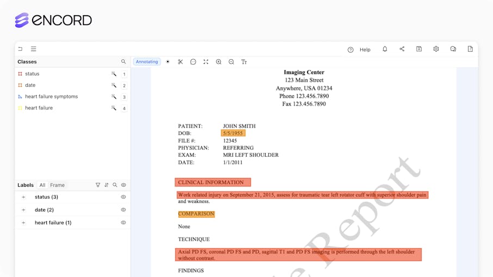Click hotkey badge 3 for heart failure symptoms
The width and height of the screenshot is (493, 277).
coord(124,97)
